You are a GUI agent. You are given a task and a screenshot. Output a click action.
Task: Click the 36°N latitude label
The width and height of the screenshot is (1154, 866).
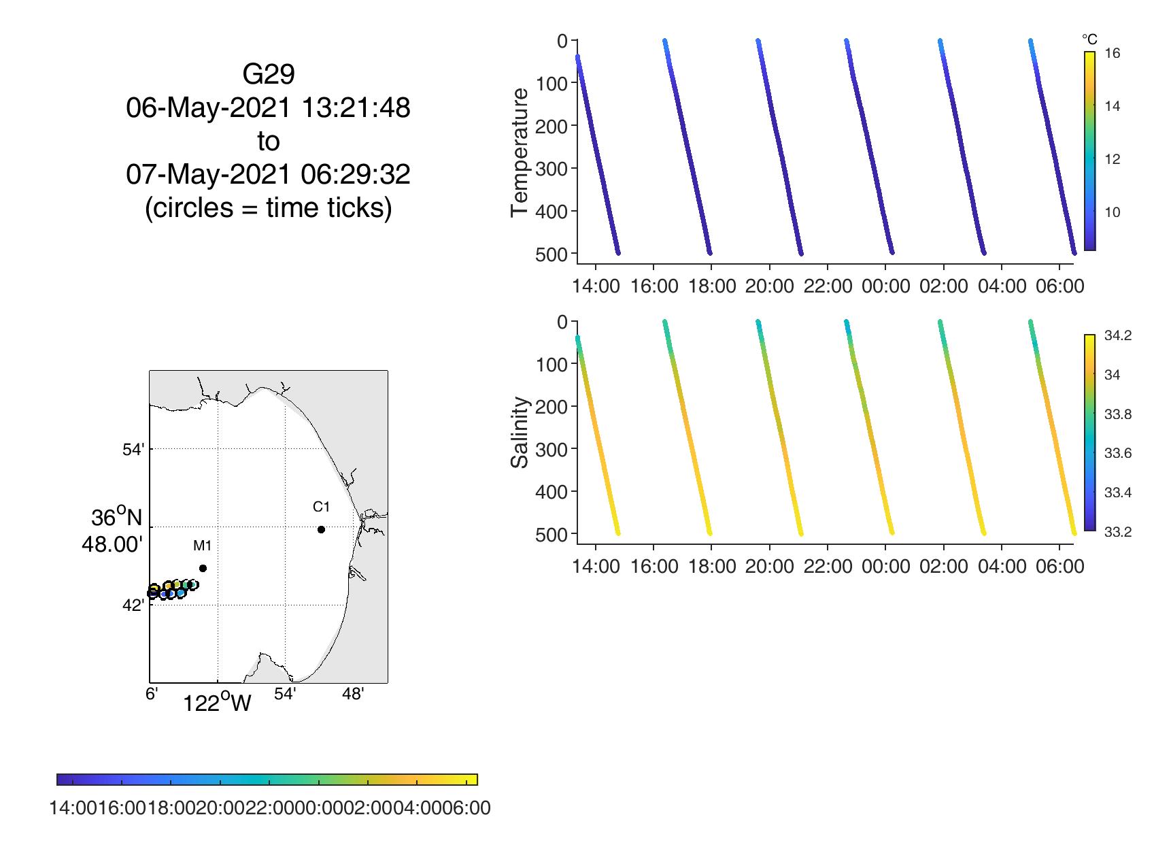pyautogui.click(x=117, y=518)
